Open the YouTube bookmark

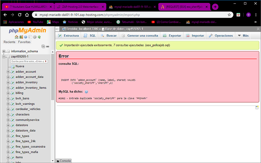pos(35,22)
